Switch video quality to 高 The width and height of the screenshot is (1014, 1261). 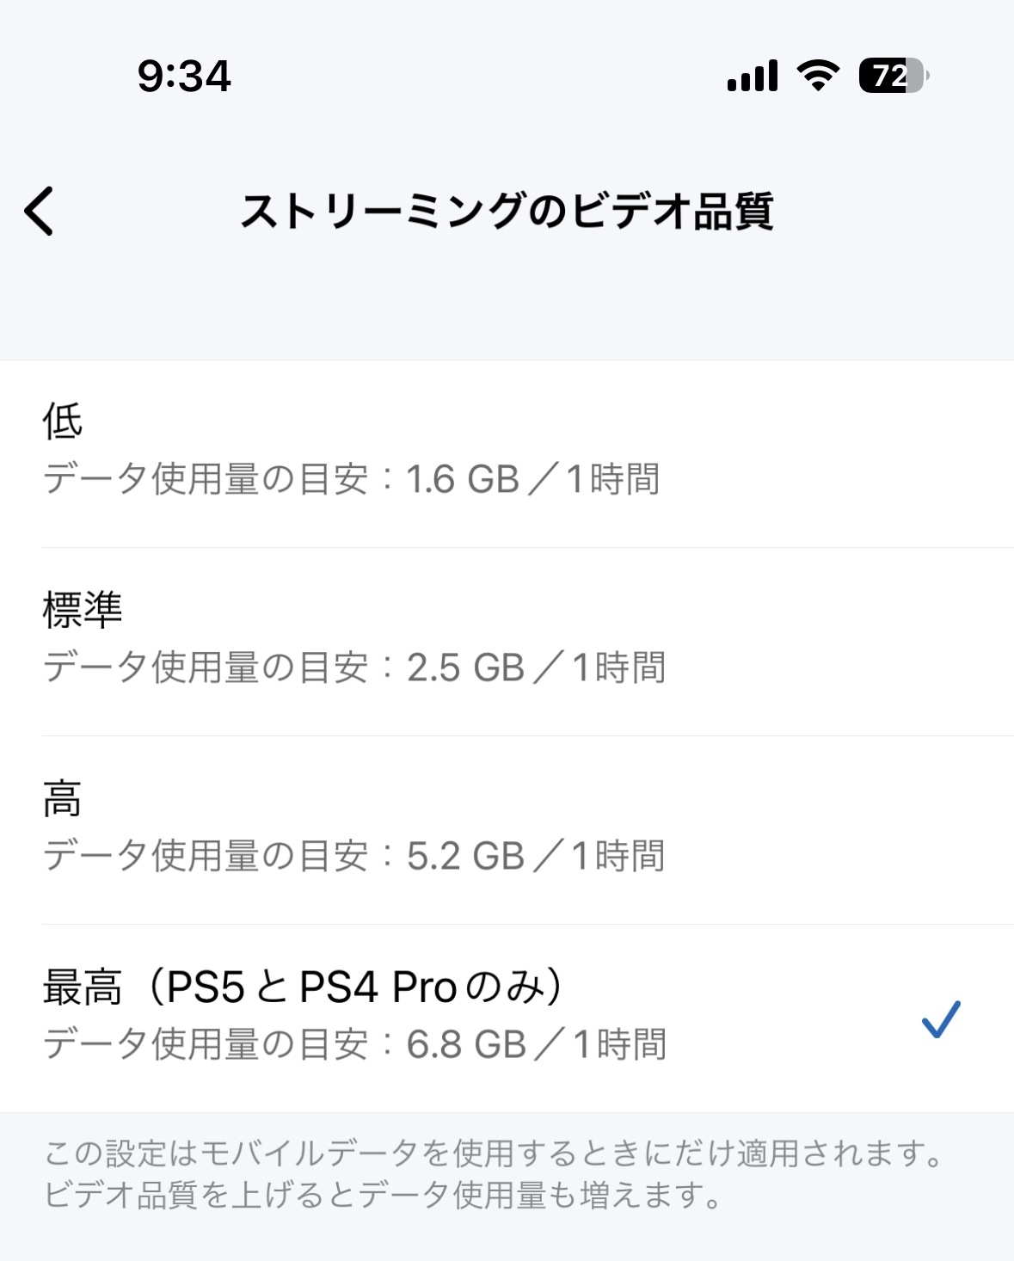tap(63, 798)
